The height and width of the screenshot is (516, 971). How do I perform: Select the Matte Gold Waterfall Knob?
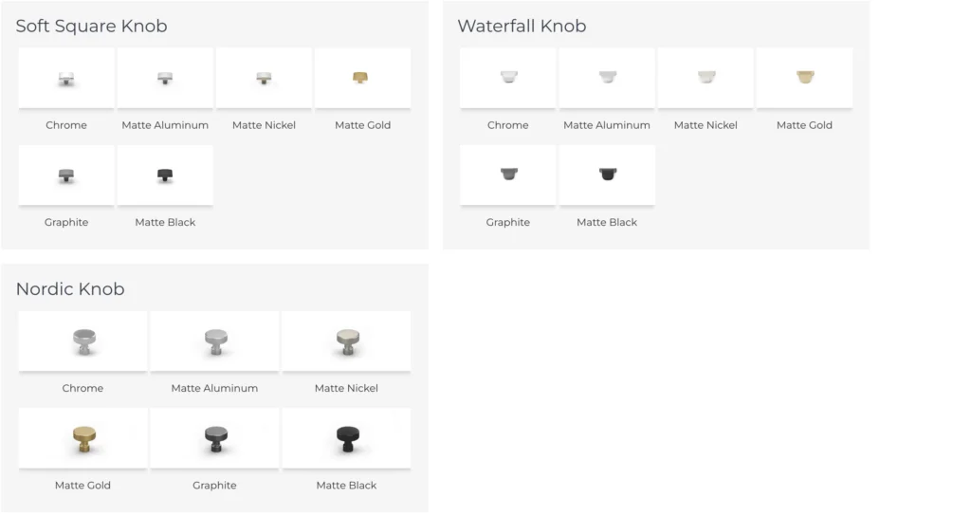tap(804, 78)
